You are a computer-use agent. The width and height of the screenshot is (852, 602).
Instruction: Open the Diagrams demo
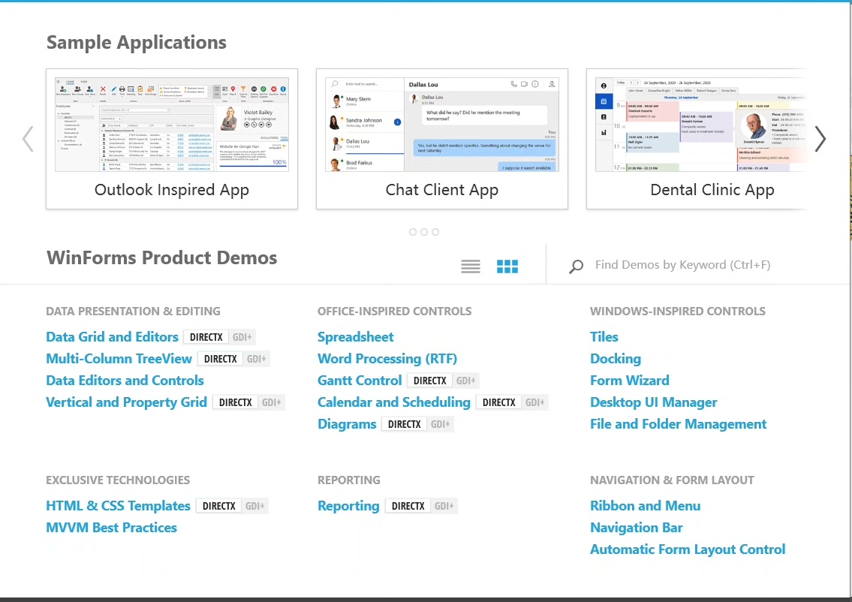[347, 424]
